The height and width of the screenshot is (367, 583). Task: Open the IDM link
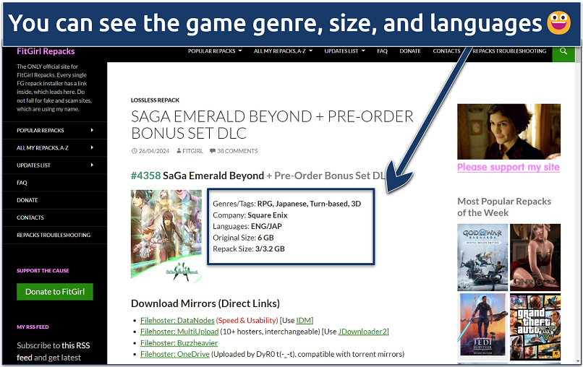(x=303, y=320)
